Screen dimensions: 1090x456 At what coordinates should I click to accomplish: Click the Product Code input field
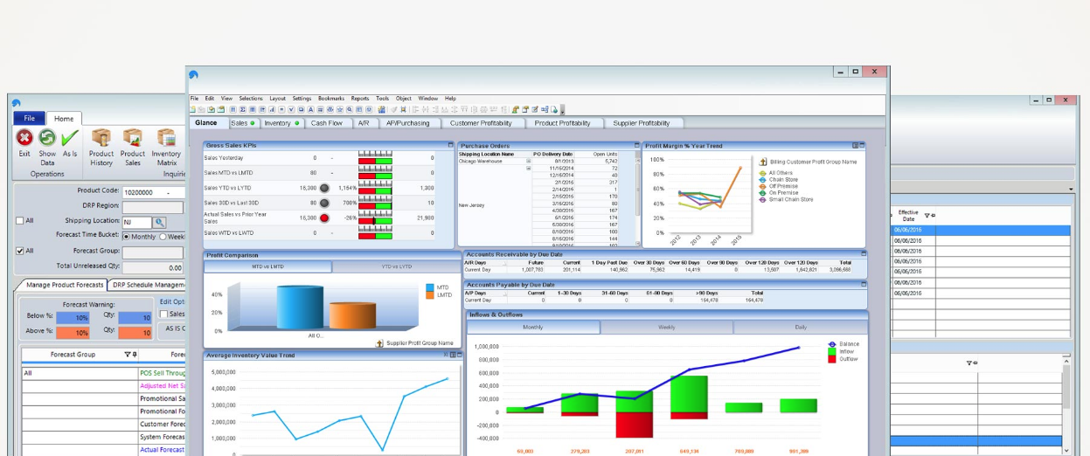tap(153, 192)
